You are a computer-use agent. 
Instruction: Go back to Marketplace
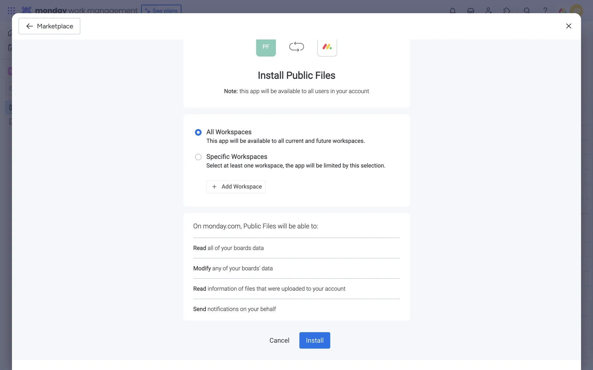coord(49,26)
